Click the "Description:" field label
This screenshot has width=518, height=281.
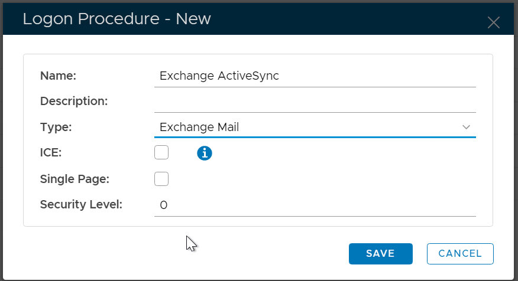(74, 101)
